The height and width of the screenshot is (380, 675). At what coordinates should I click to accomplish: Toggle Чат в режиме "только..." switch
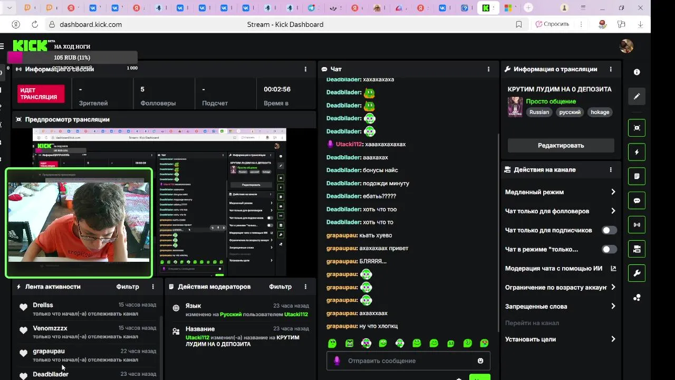click(x=610, y=249)
